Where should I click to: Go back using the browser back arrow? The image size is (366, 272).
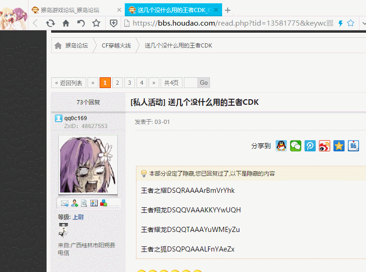35,23
